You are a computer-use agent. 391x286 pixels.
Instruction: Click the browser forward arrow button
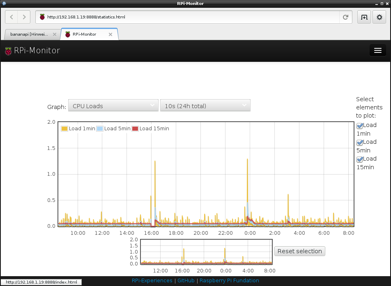coord(24,17)
